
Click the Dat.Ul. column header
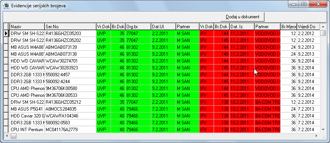[163, 27]
